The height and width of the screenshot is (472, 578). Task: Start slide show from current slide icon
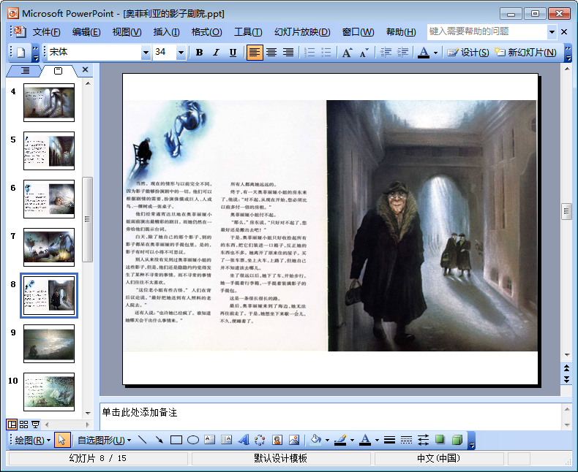pos(35,425)
